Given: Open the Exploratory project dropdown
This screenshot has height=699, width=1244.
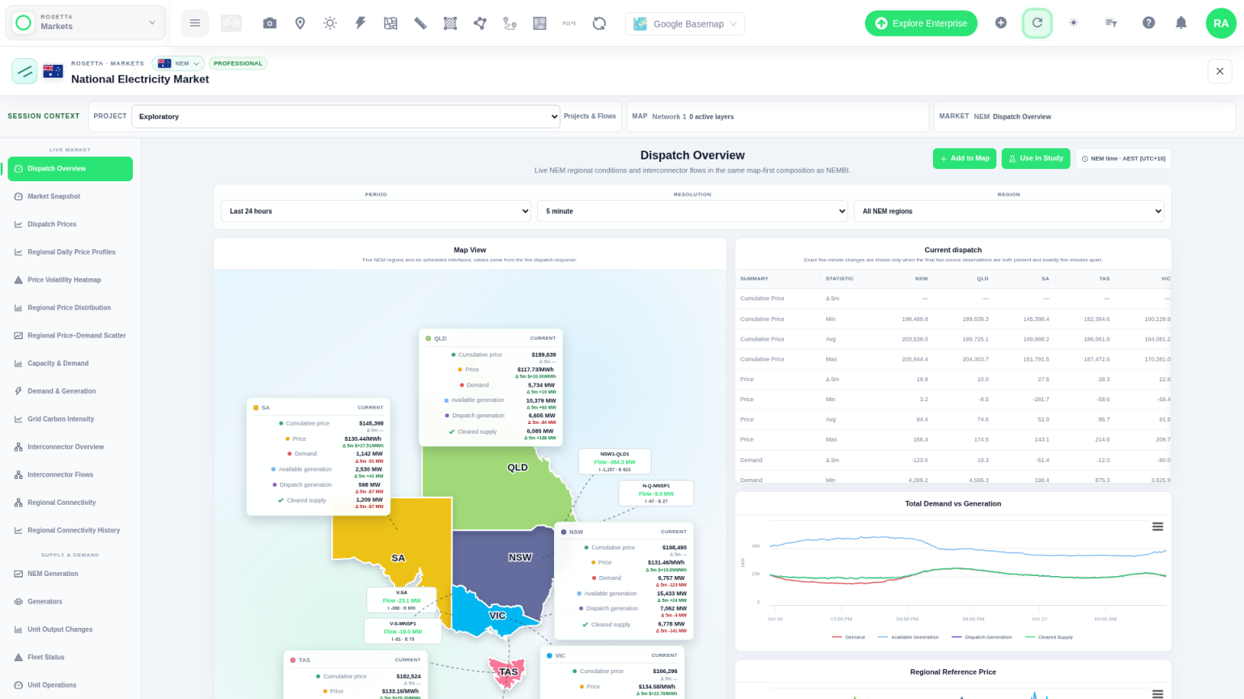Looking at the screenshot, I should click(347, 116).
